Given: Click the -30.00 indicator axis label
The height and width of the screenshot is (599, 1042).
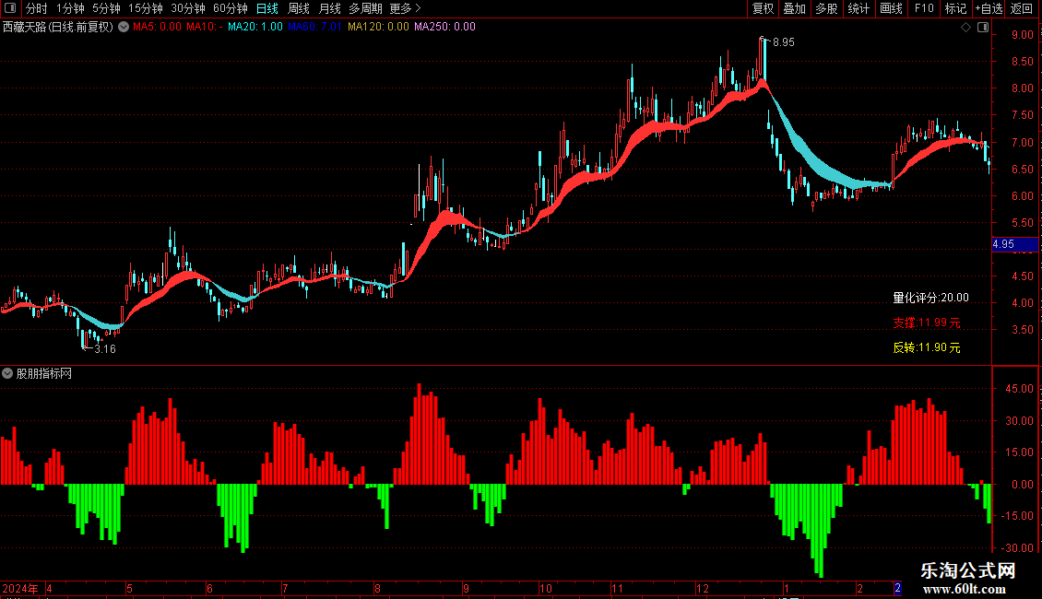Looking at the screenshot, I should point(1017,548).
